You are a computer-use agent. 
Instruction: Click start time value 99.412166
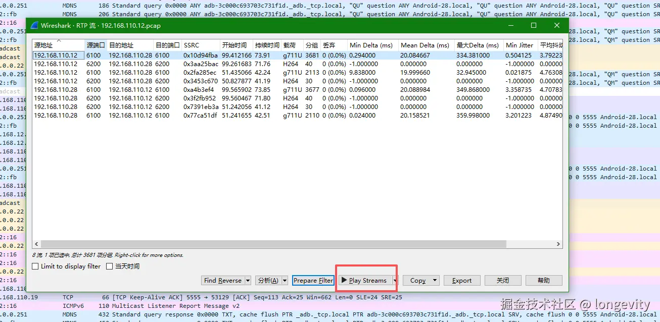237,56
